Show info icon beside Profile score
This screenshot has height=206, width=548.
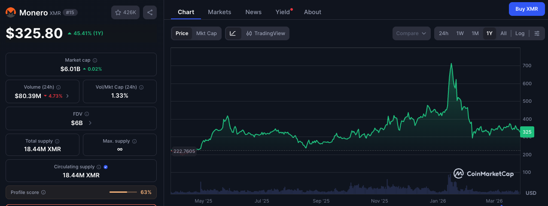(x=43, y=192)
